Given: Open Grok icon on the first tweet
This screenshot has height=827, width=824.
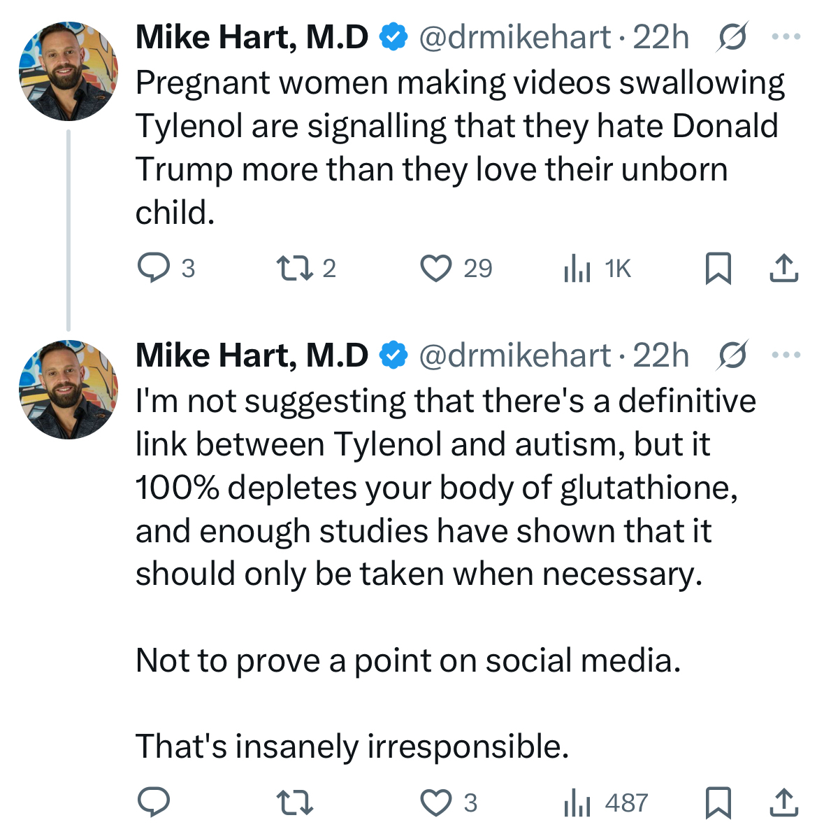Looking at the screenshot, I should 732,37.
